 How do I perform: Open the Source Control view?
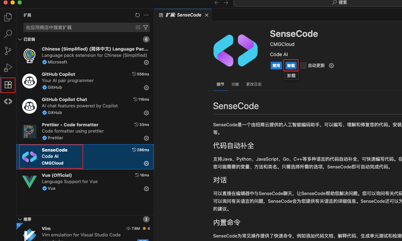tap(8, 51)
